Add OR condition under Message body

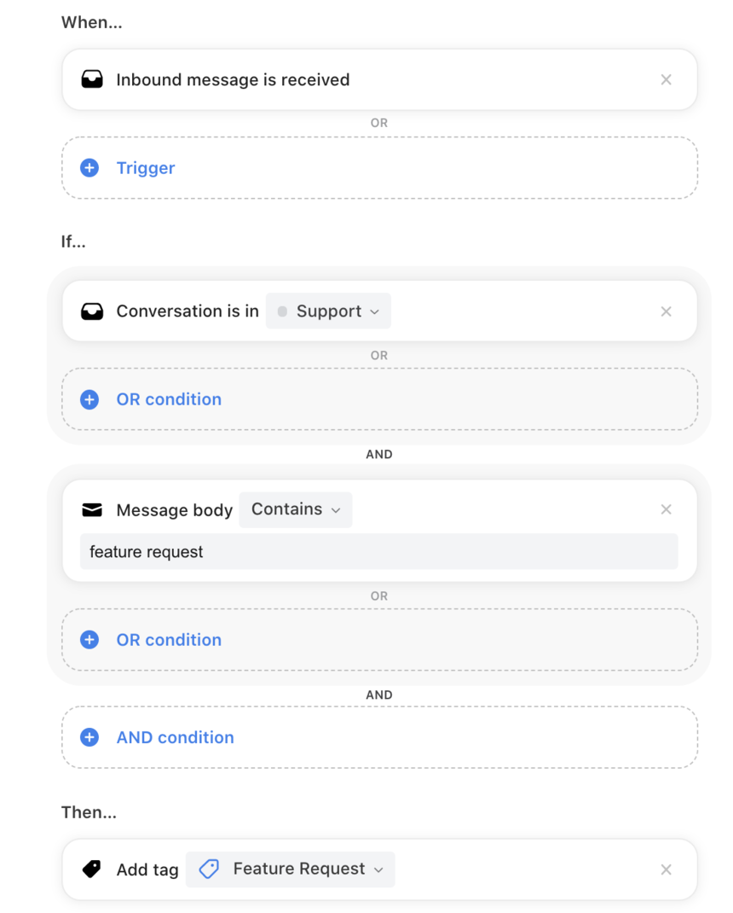point(379,640)
